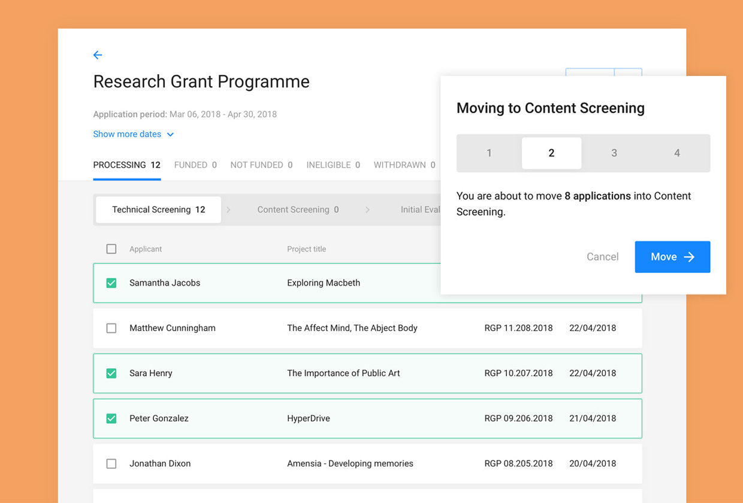The image size is (743, 503).
Task: Click the blue back arrow icon
Action: point(98,55)
